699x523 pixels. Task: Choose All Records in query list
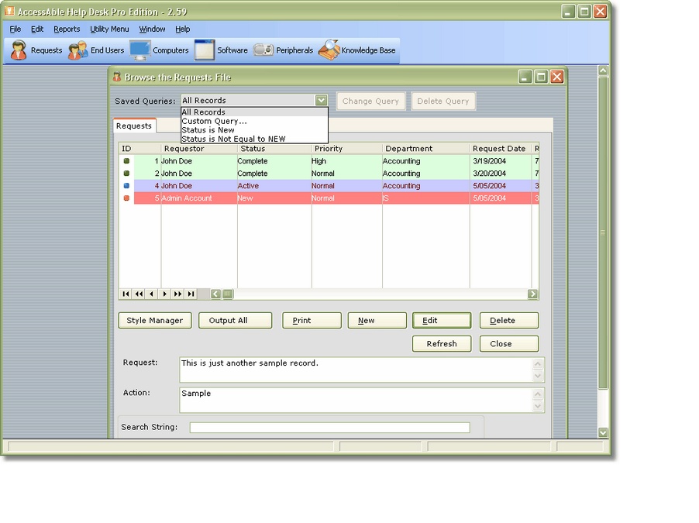pyautogui.click(x=254, y=112)
